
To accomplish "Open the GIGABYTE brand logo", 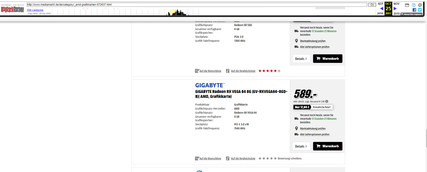I will point(210,85).
